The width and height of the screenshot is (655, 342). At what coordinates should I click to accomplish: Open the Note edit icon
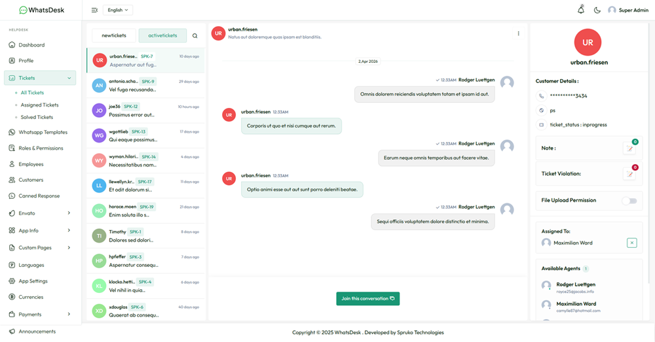630,148
